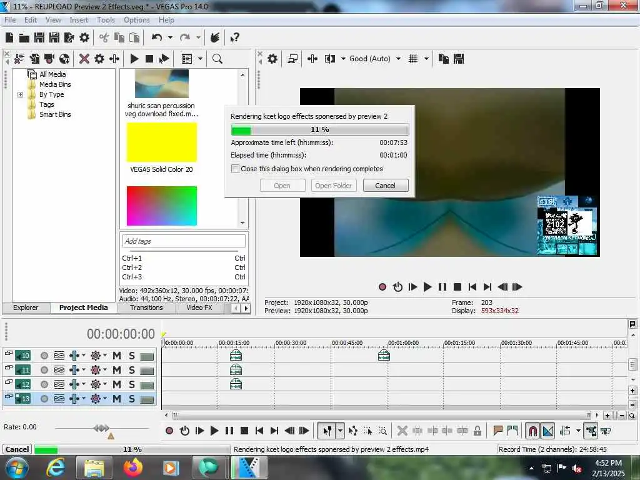Open Split screen view dropdown arrow
Image resolution: width=640 pixels, height=480 pixels.
[x=343, y=59]
